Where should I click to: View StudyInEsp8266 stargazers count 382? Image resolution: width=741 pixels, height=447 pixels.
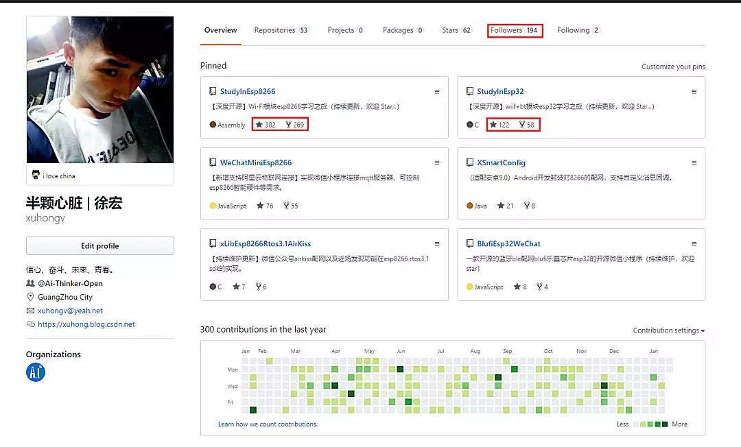[266, 125]
